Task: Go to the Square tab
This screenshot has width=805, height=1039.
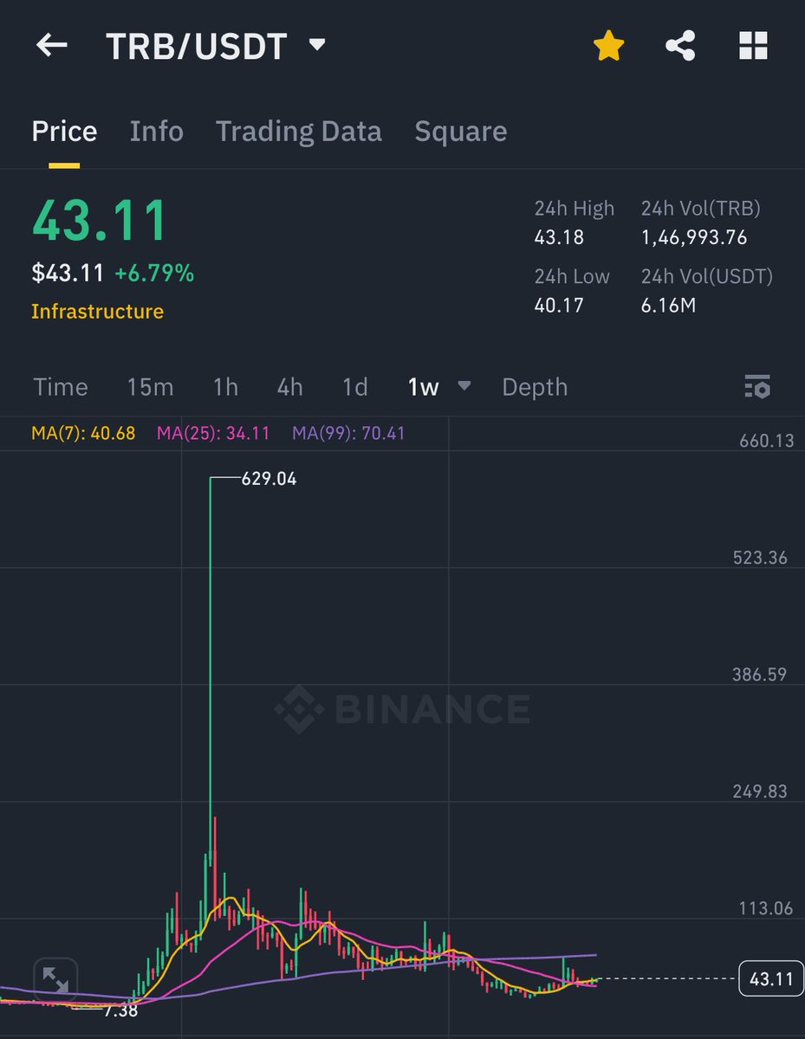Action: click(461, 132)
